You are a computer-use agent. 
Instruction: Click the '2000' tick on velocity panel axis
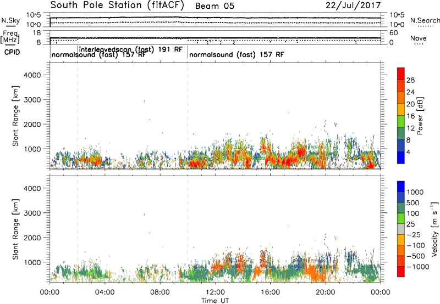click(32, 238)
